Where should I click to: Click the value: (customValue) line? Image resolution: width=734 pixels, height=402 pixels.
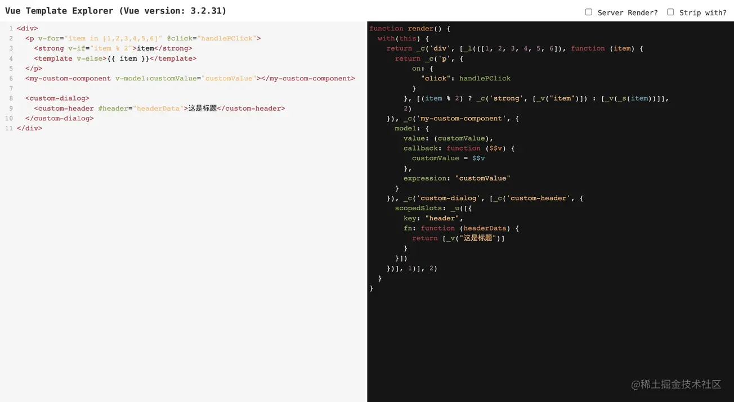point(449,138)
